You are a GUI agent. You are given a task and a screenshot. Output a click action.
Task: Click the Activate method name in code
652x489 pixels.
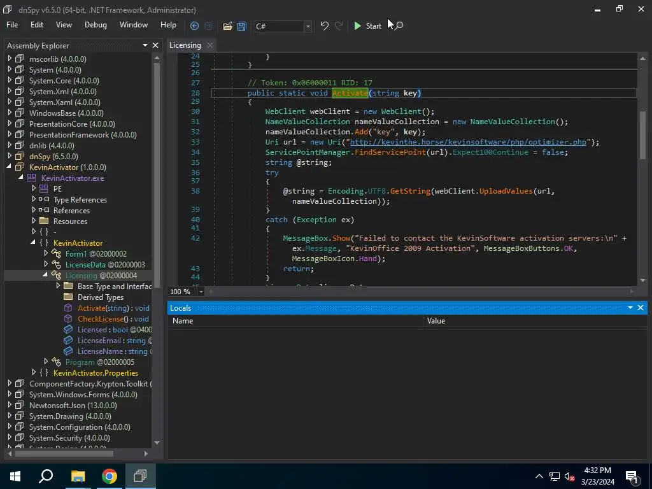click(350, 93)
